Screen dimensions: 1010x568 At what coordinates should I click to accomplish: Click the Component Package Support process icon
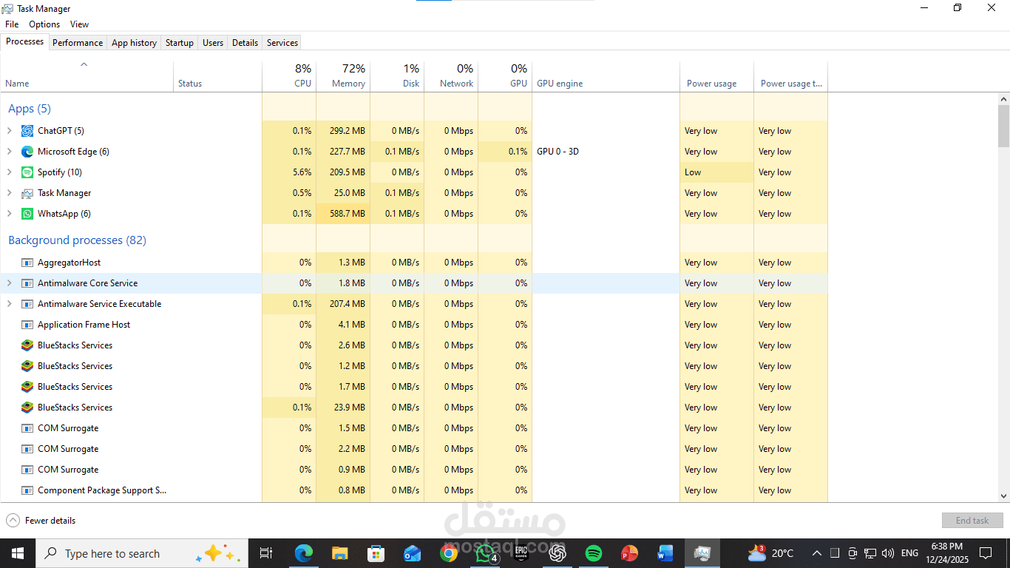click(27, 490)
